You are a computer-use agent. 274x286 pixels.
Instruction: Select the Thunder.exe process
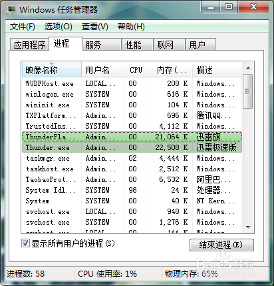[x=132, y=147]
